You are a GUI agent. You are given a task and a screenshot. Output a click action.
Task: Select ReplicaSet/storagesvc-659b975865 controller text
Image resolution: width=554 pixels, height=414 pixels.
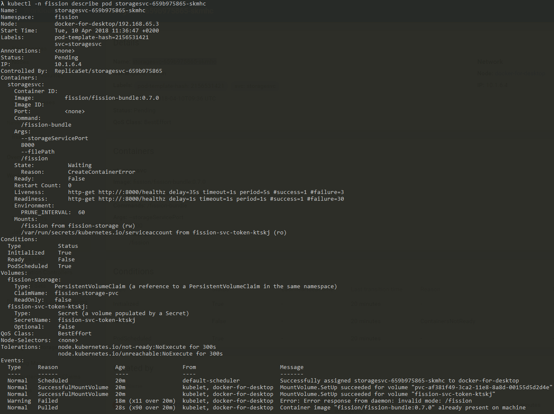pyautogui.click(x=109, y=71)
